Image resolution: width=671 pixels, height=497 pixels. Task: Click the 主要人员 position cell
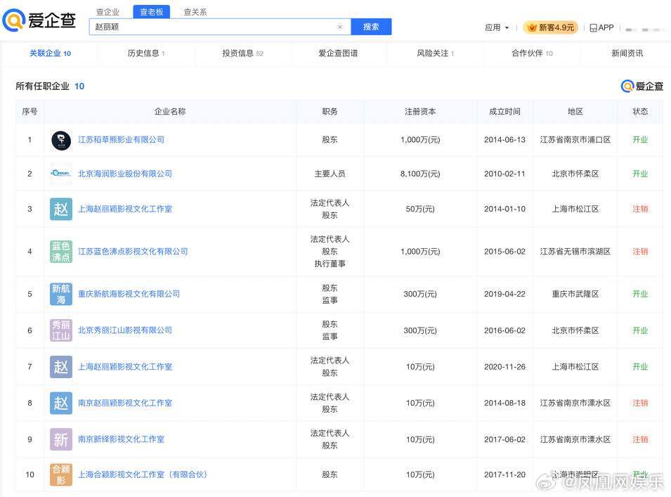tap(330, 174)
